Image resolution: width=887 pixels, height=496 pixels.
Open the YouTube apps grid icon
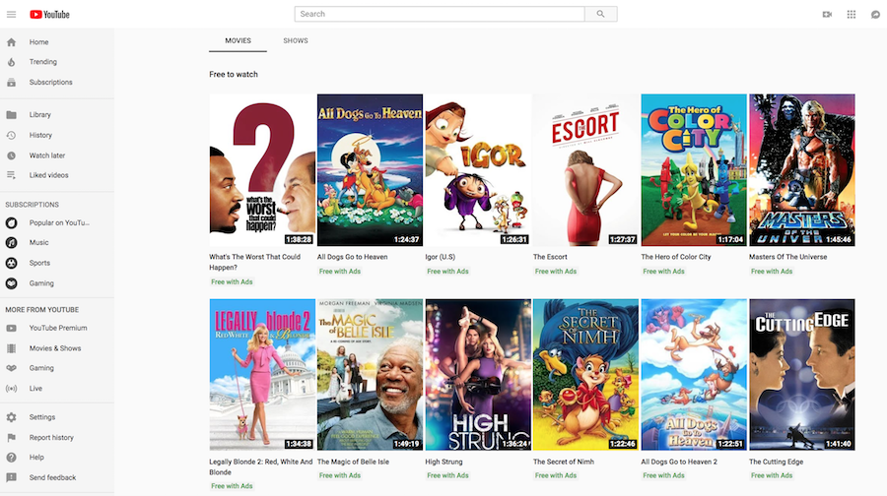[x=852, y=15]
